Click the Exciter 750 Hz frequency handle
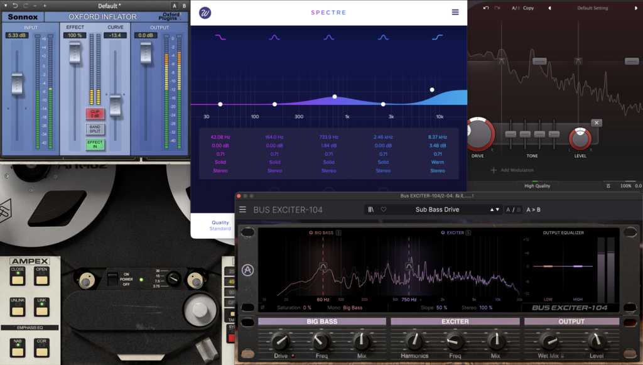The image size is (643, 365). (x=409, y=266)
